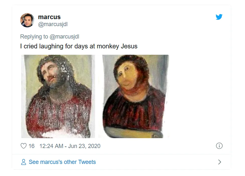Open the original fresco painting image on left
The width and height of the screenshot is (245, 176).
(58, 96)
